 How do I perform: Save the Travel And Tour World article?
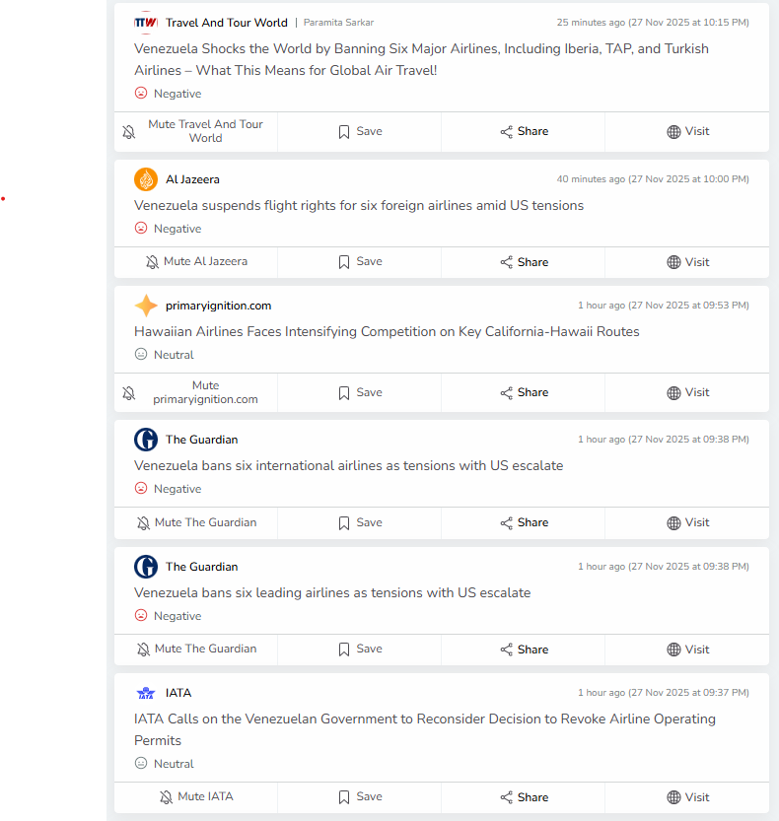pyautogui.click(x=360, y=131)
